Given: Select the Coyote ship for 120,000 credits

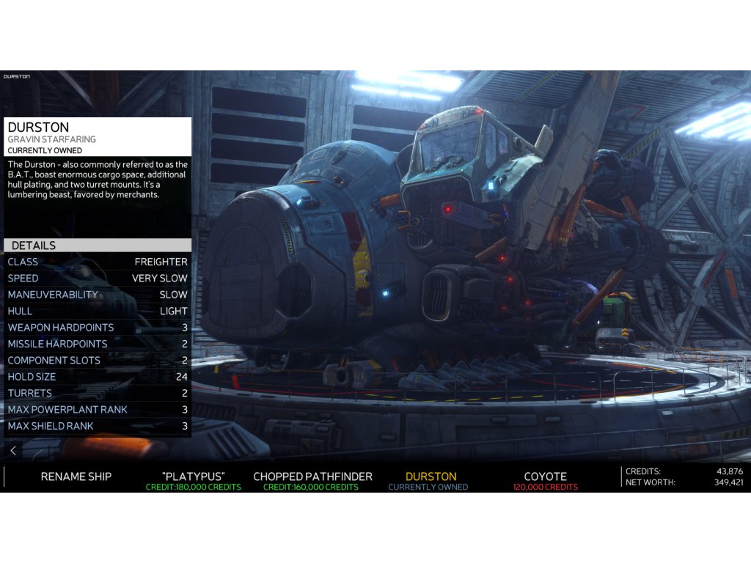Looking at the screenshot, I should pyautogui.click(x=545, y=480).
